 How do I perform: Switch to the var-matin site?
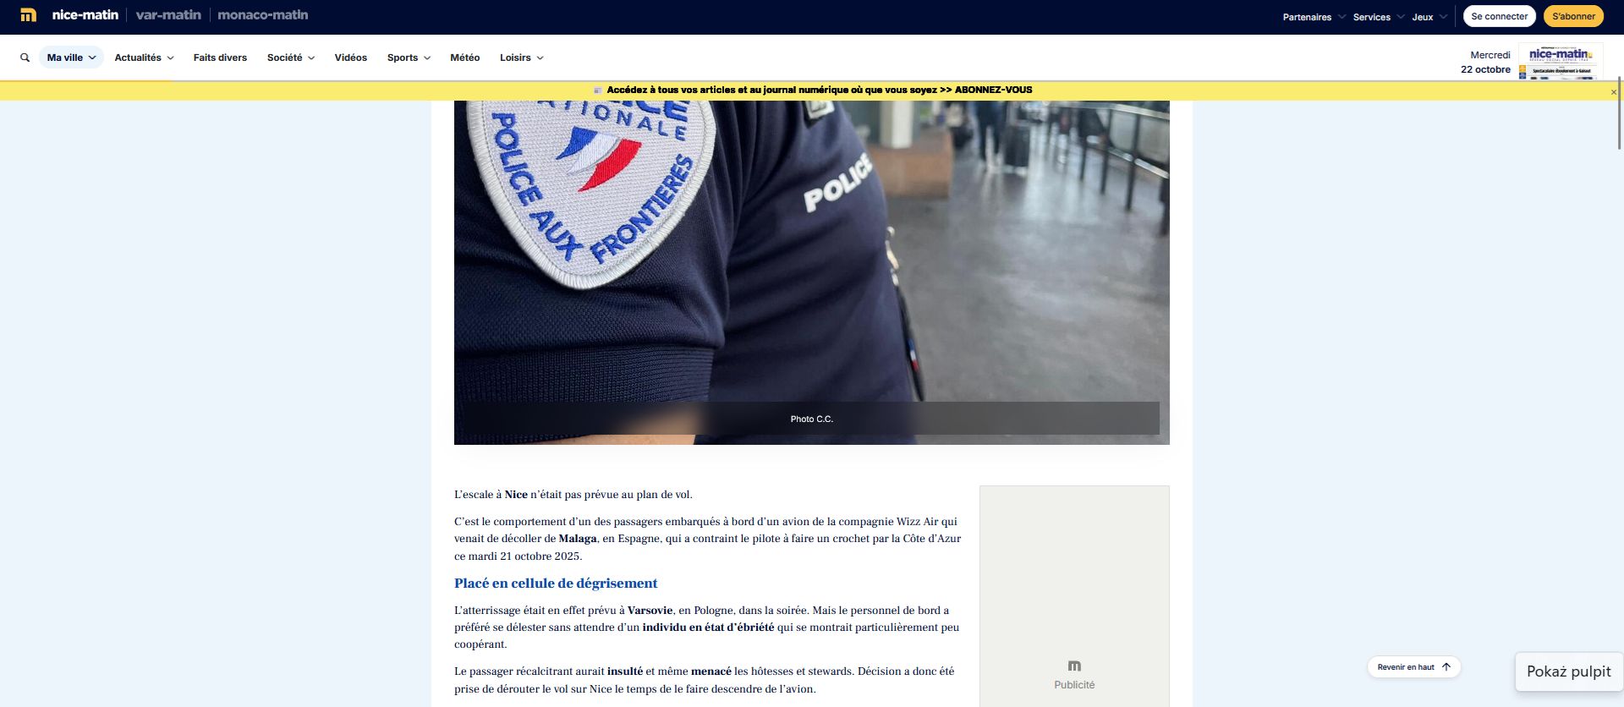pos(168,15)
